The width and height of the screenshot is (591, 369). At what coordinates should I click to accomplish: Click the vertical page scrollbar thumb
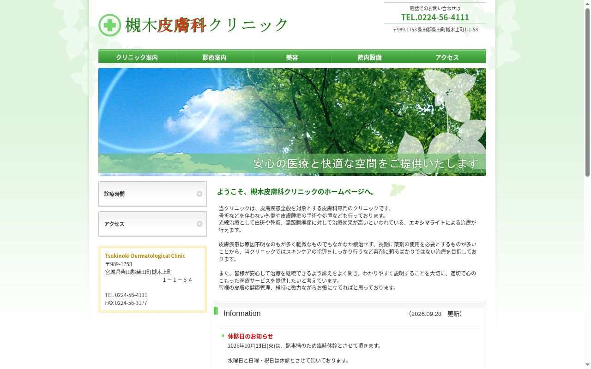tap(587, 92)
